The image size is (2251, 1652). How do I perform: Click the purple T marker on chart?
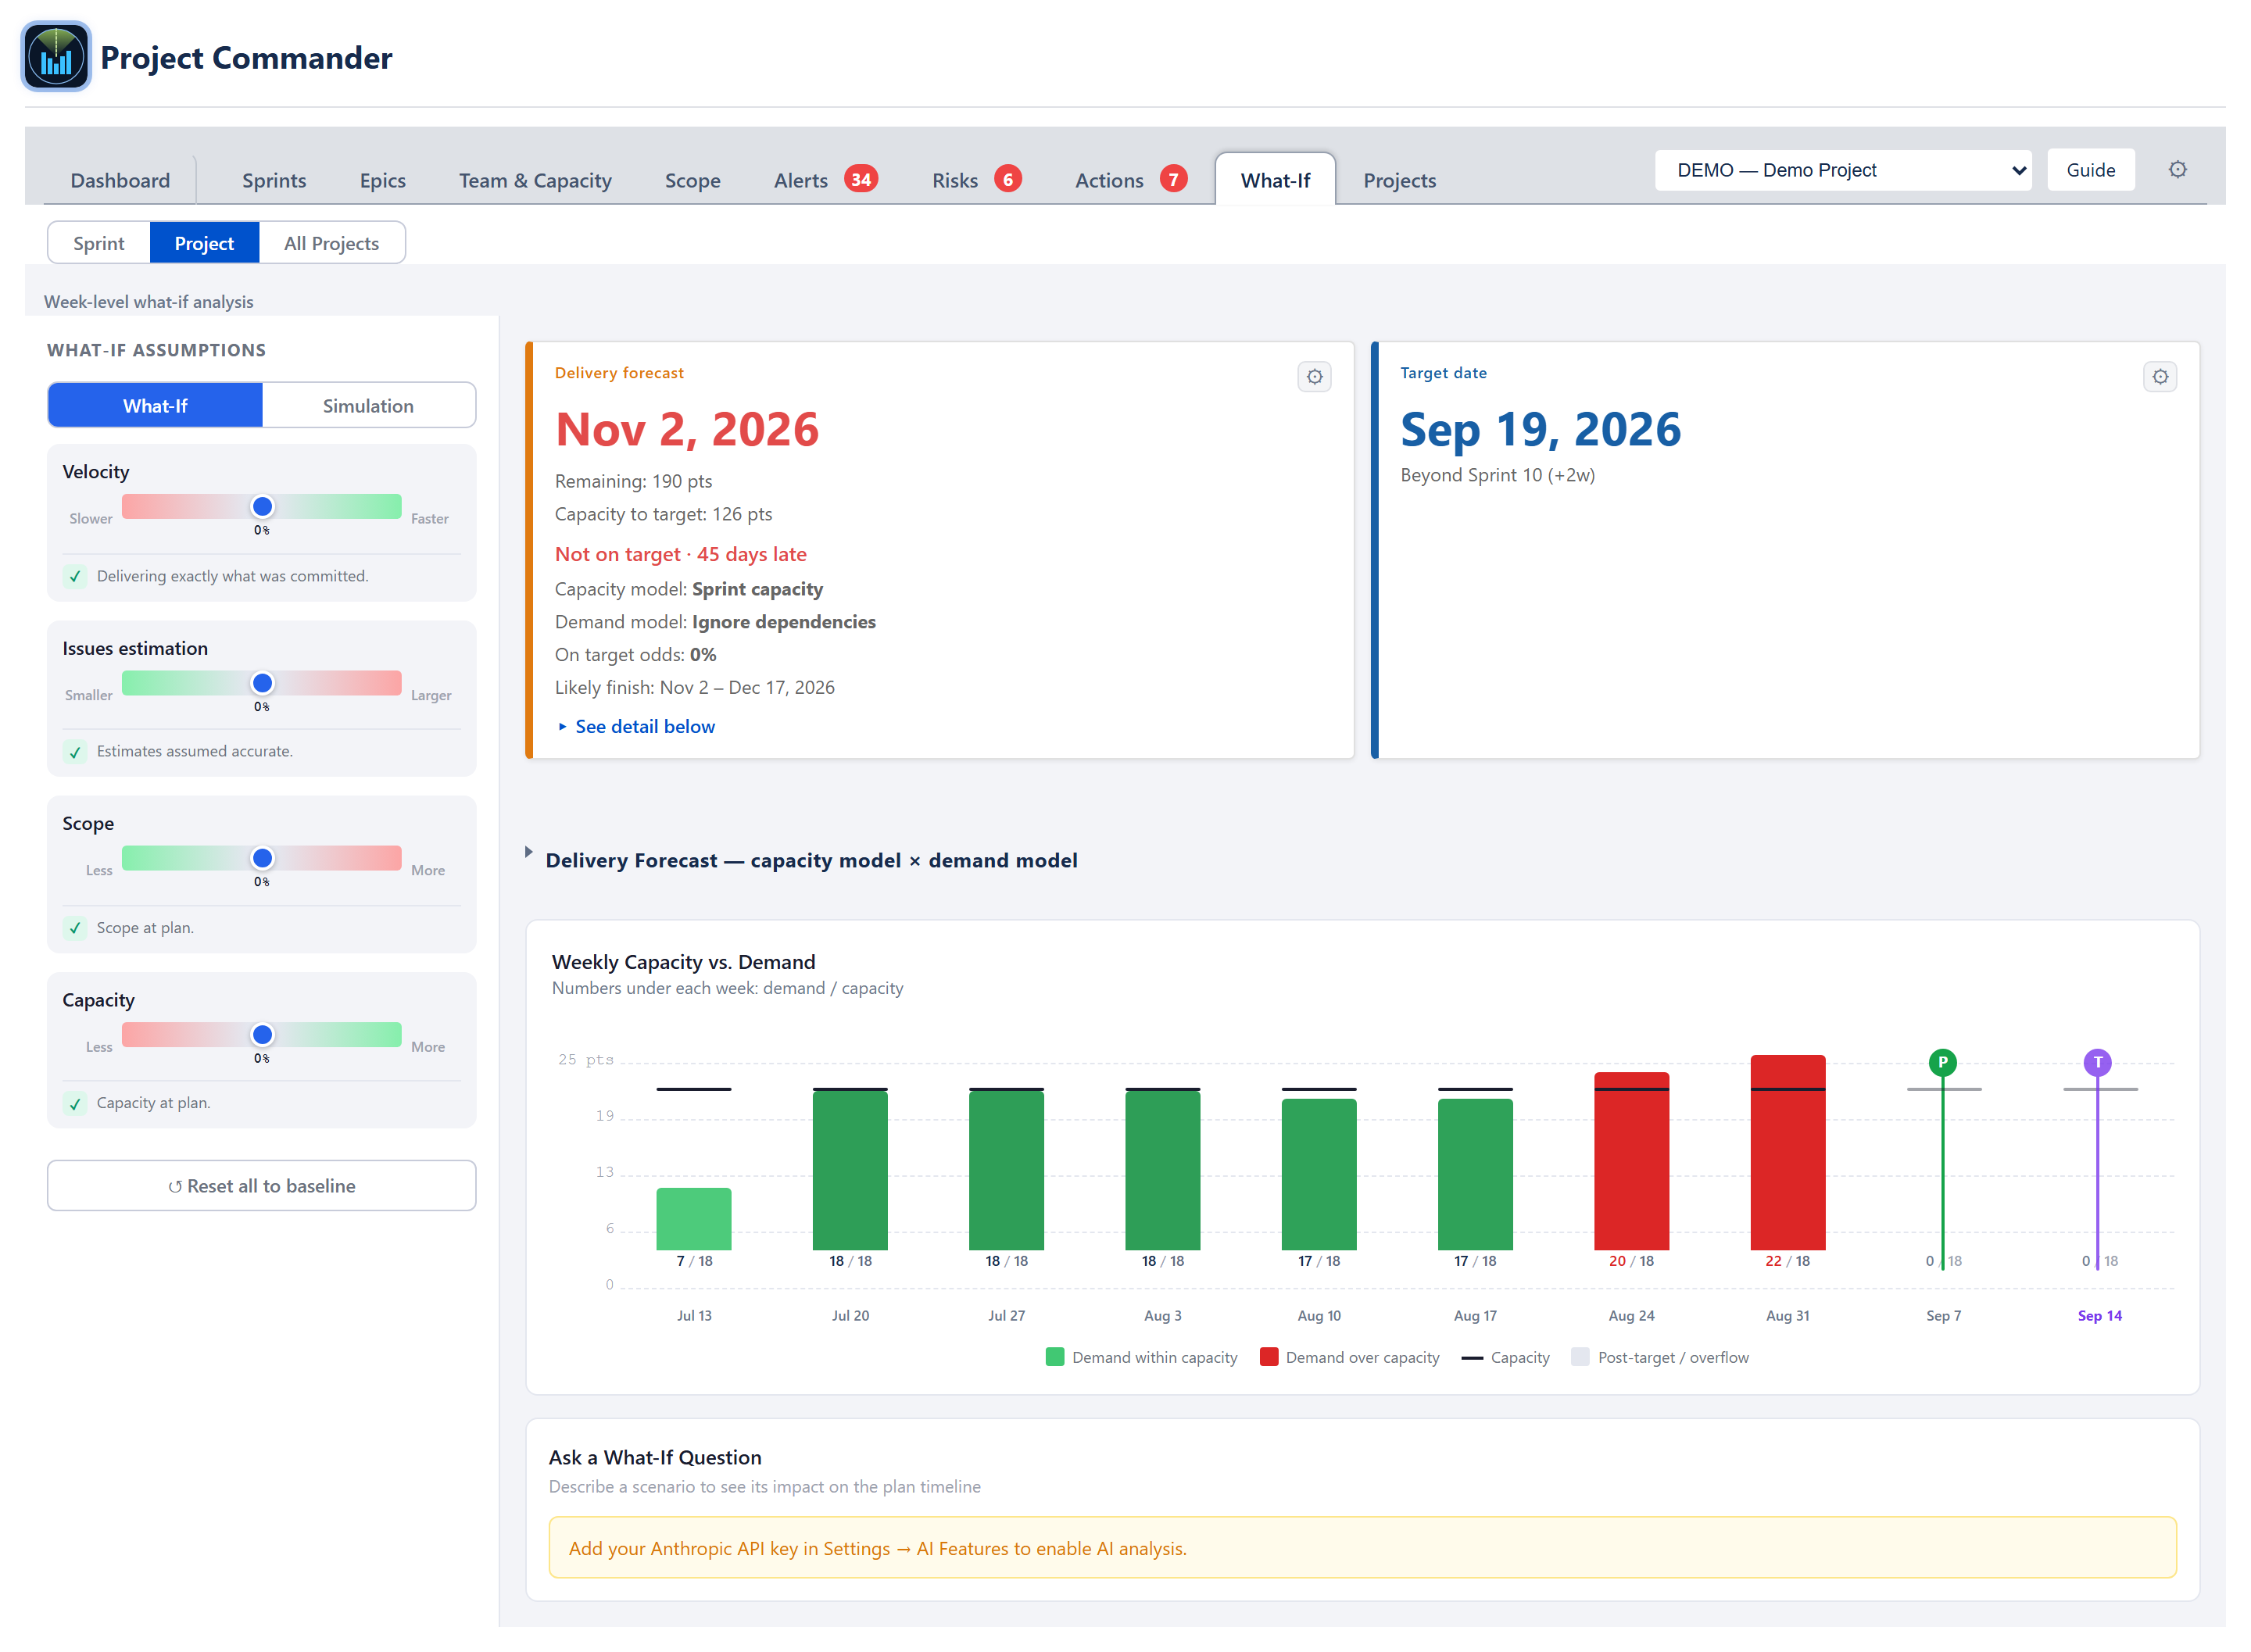click(x=2097, y=1062)
